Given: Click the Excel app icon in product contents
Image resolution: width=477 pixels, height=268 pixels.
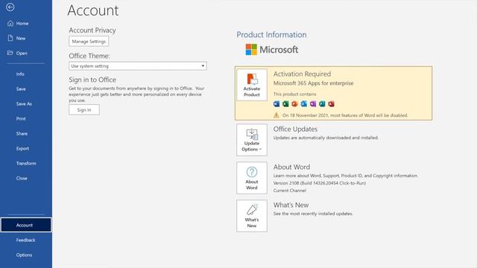Looking at the screenshot, I should (x=285, y=104).
